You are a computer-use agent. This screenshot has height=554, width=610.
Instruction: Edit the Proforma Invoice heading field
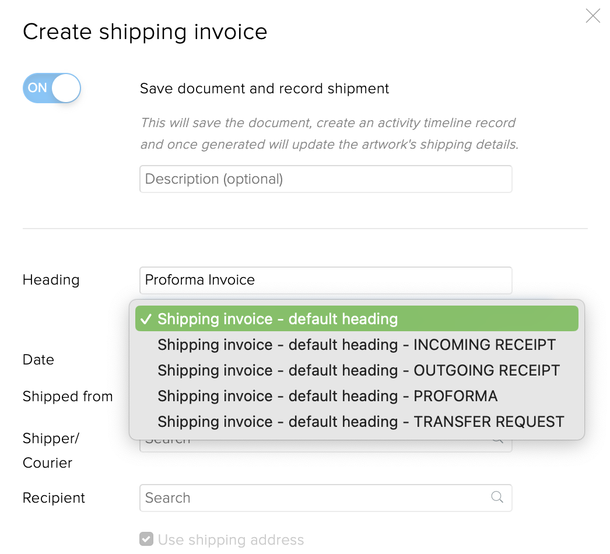click(x=325, y=280)
